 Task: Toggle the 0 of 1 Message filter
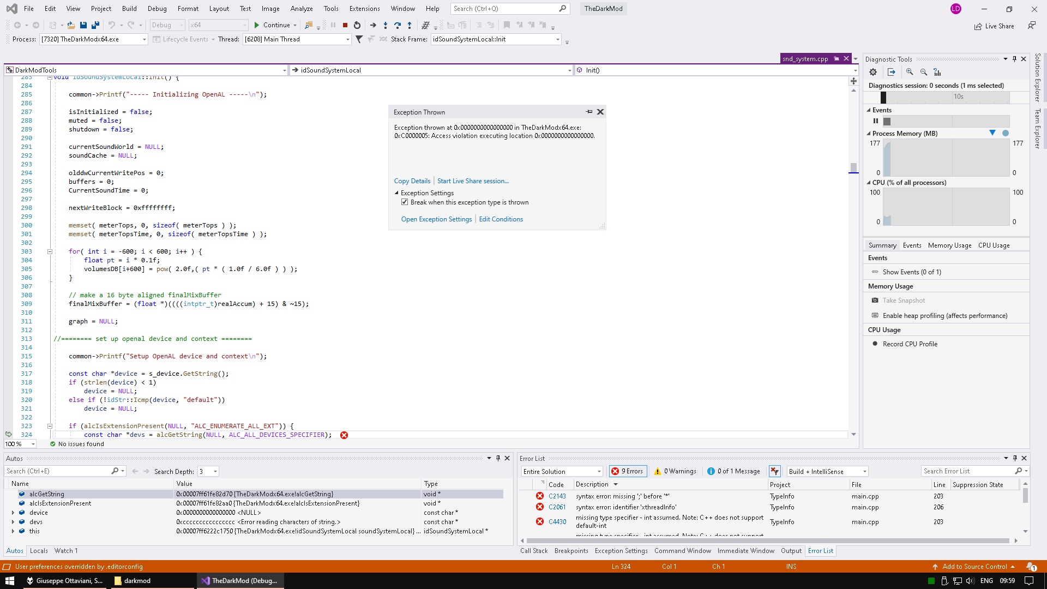pos(733,471)
